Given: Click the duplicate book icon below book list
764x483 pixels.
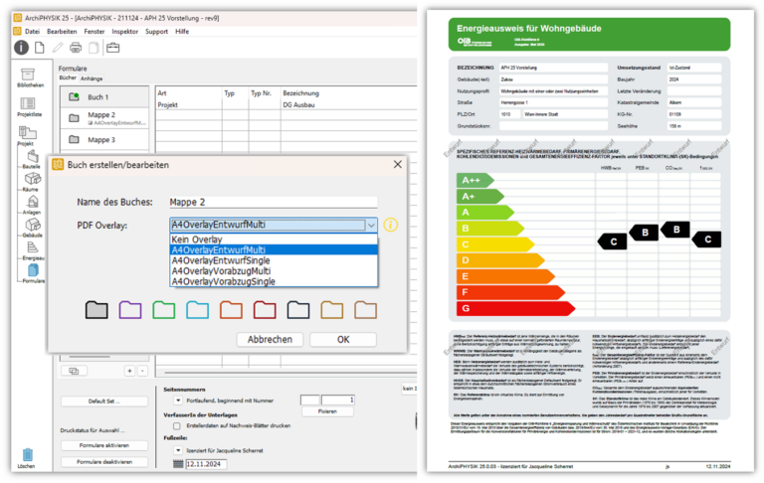Looking at the screenshot, I should (x=74, y=371).
